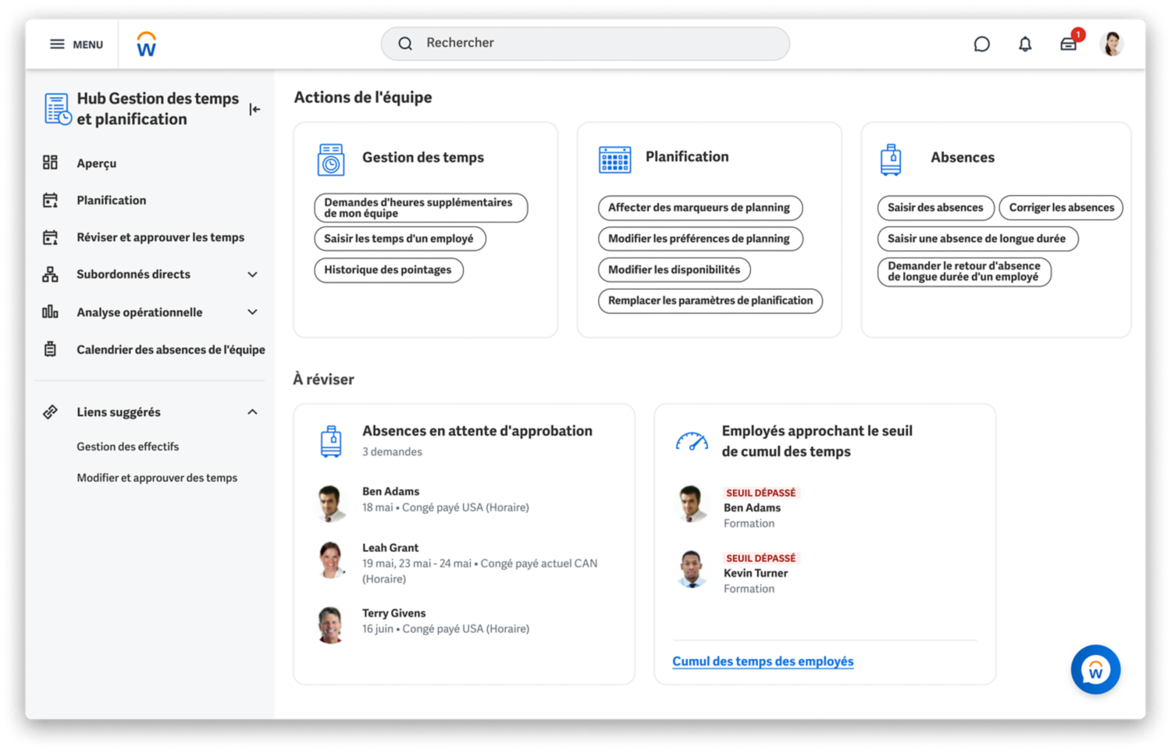The height and width of the screenshot is (751, 1171).
Task: Collapse the hub sidebar panel
Action: tap(254, 109)
